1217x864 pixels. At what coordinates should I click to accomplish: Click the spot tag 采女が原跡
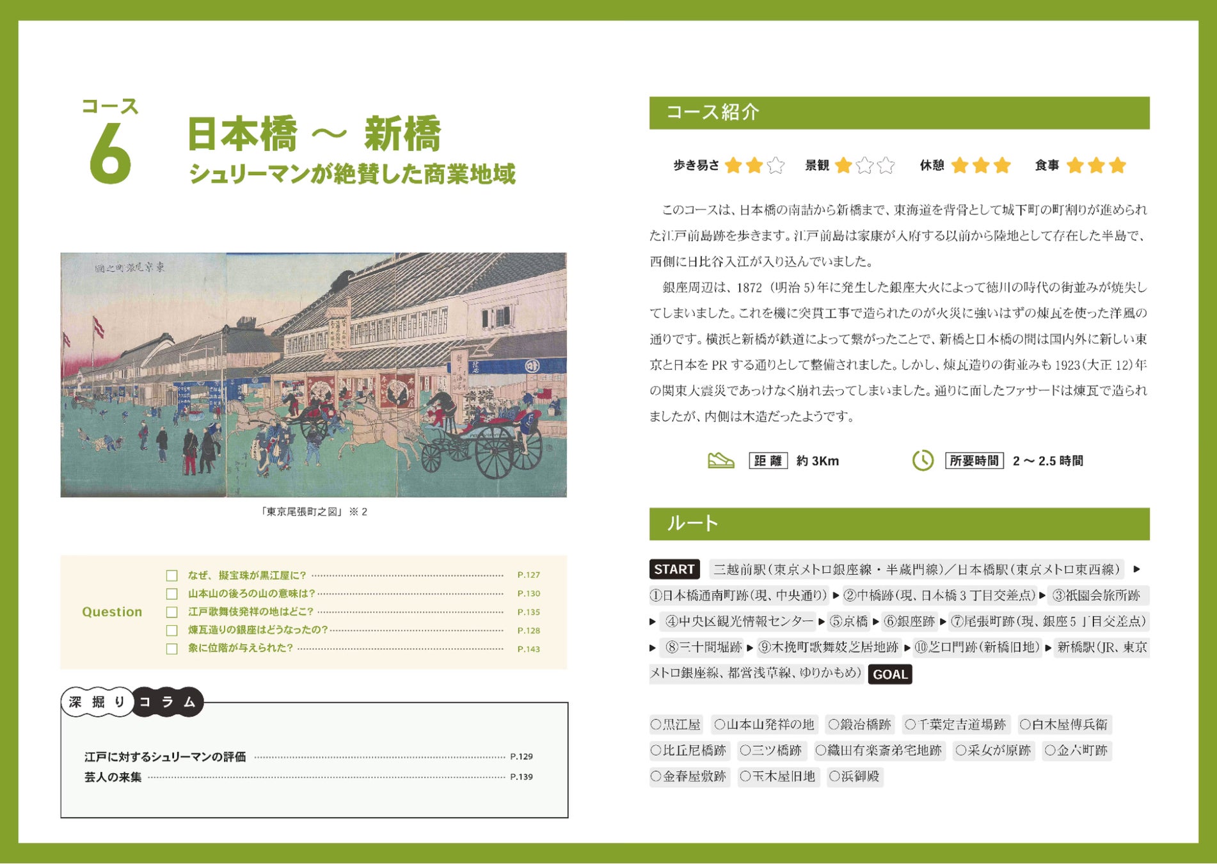(994, 751)
